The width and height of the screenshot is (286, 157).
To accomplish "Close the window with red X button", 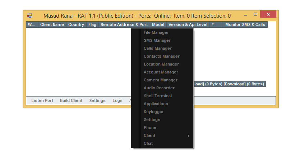I will coord(268,15).
